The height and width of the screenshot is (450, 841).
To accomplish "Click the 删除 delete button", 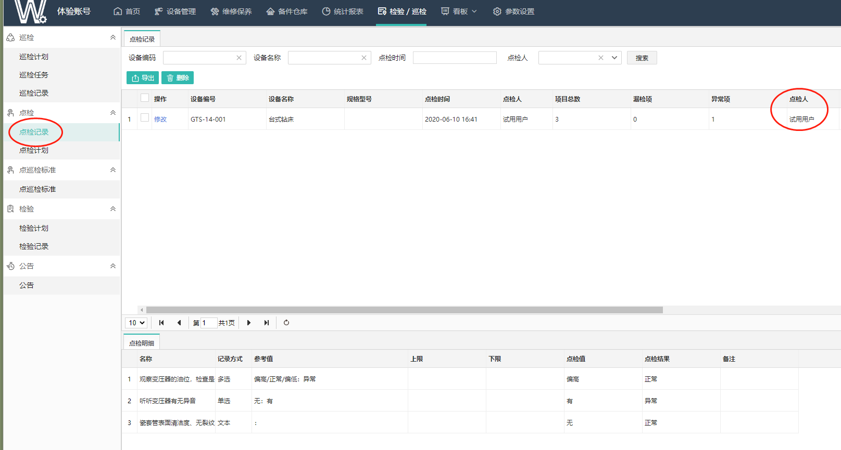I will (178, 78).
